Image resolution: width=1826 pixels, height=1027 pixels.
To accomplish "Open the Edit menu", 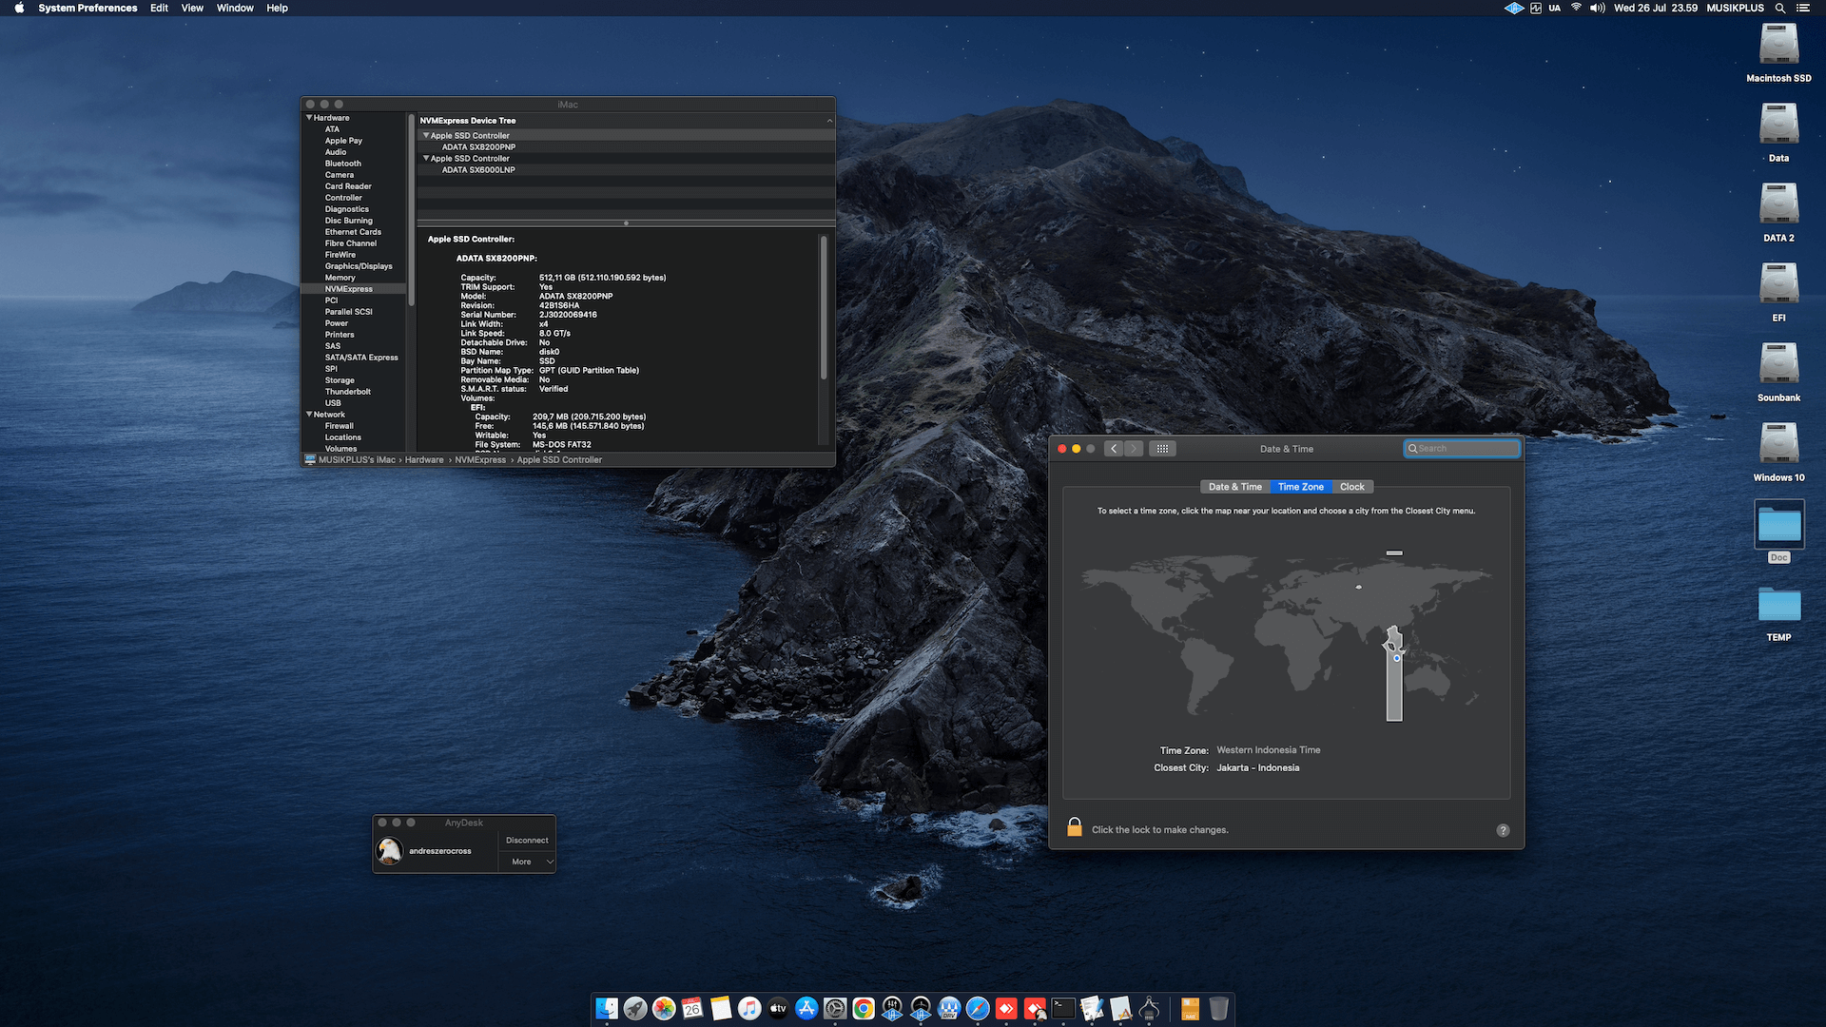I will point(159,8).
